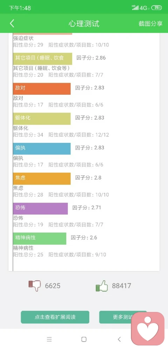Tap 点击查看扩展阅读 button
168x349 pixels.
click(x=55, y=317)
